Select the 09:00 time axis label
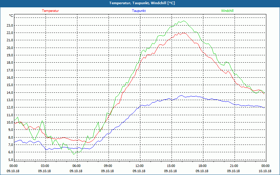The width and height of the screenshot is (280, 175). 108,166
